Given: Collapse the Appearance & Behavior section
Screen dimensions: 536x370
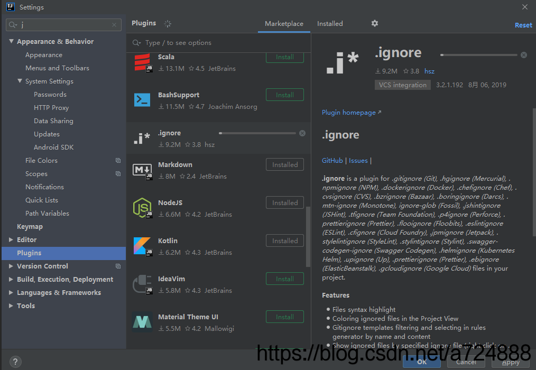Looking at the screenshot, I should (11, 41).
